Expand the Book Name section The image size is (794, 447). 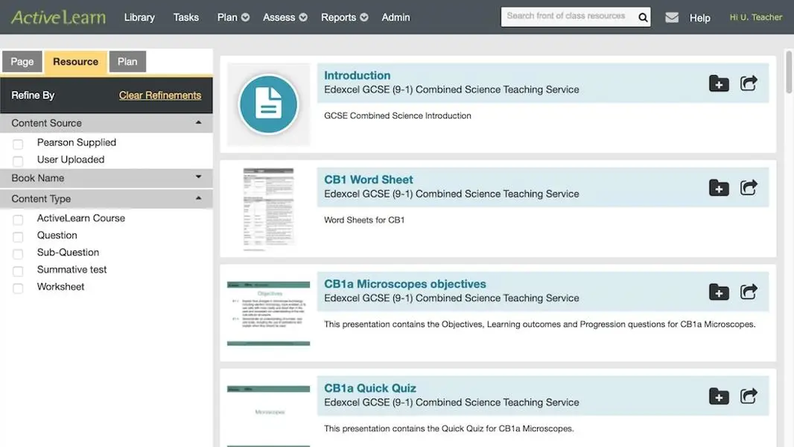(107, 178)
